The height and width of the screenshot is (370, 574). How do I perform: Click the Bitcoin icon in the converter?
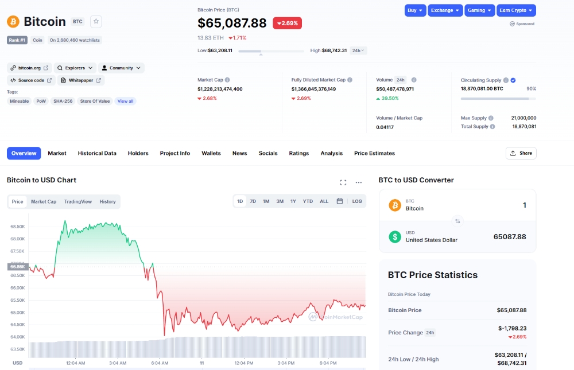pos(395,205)
